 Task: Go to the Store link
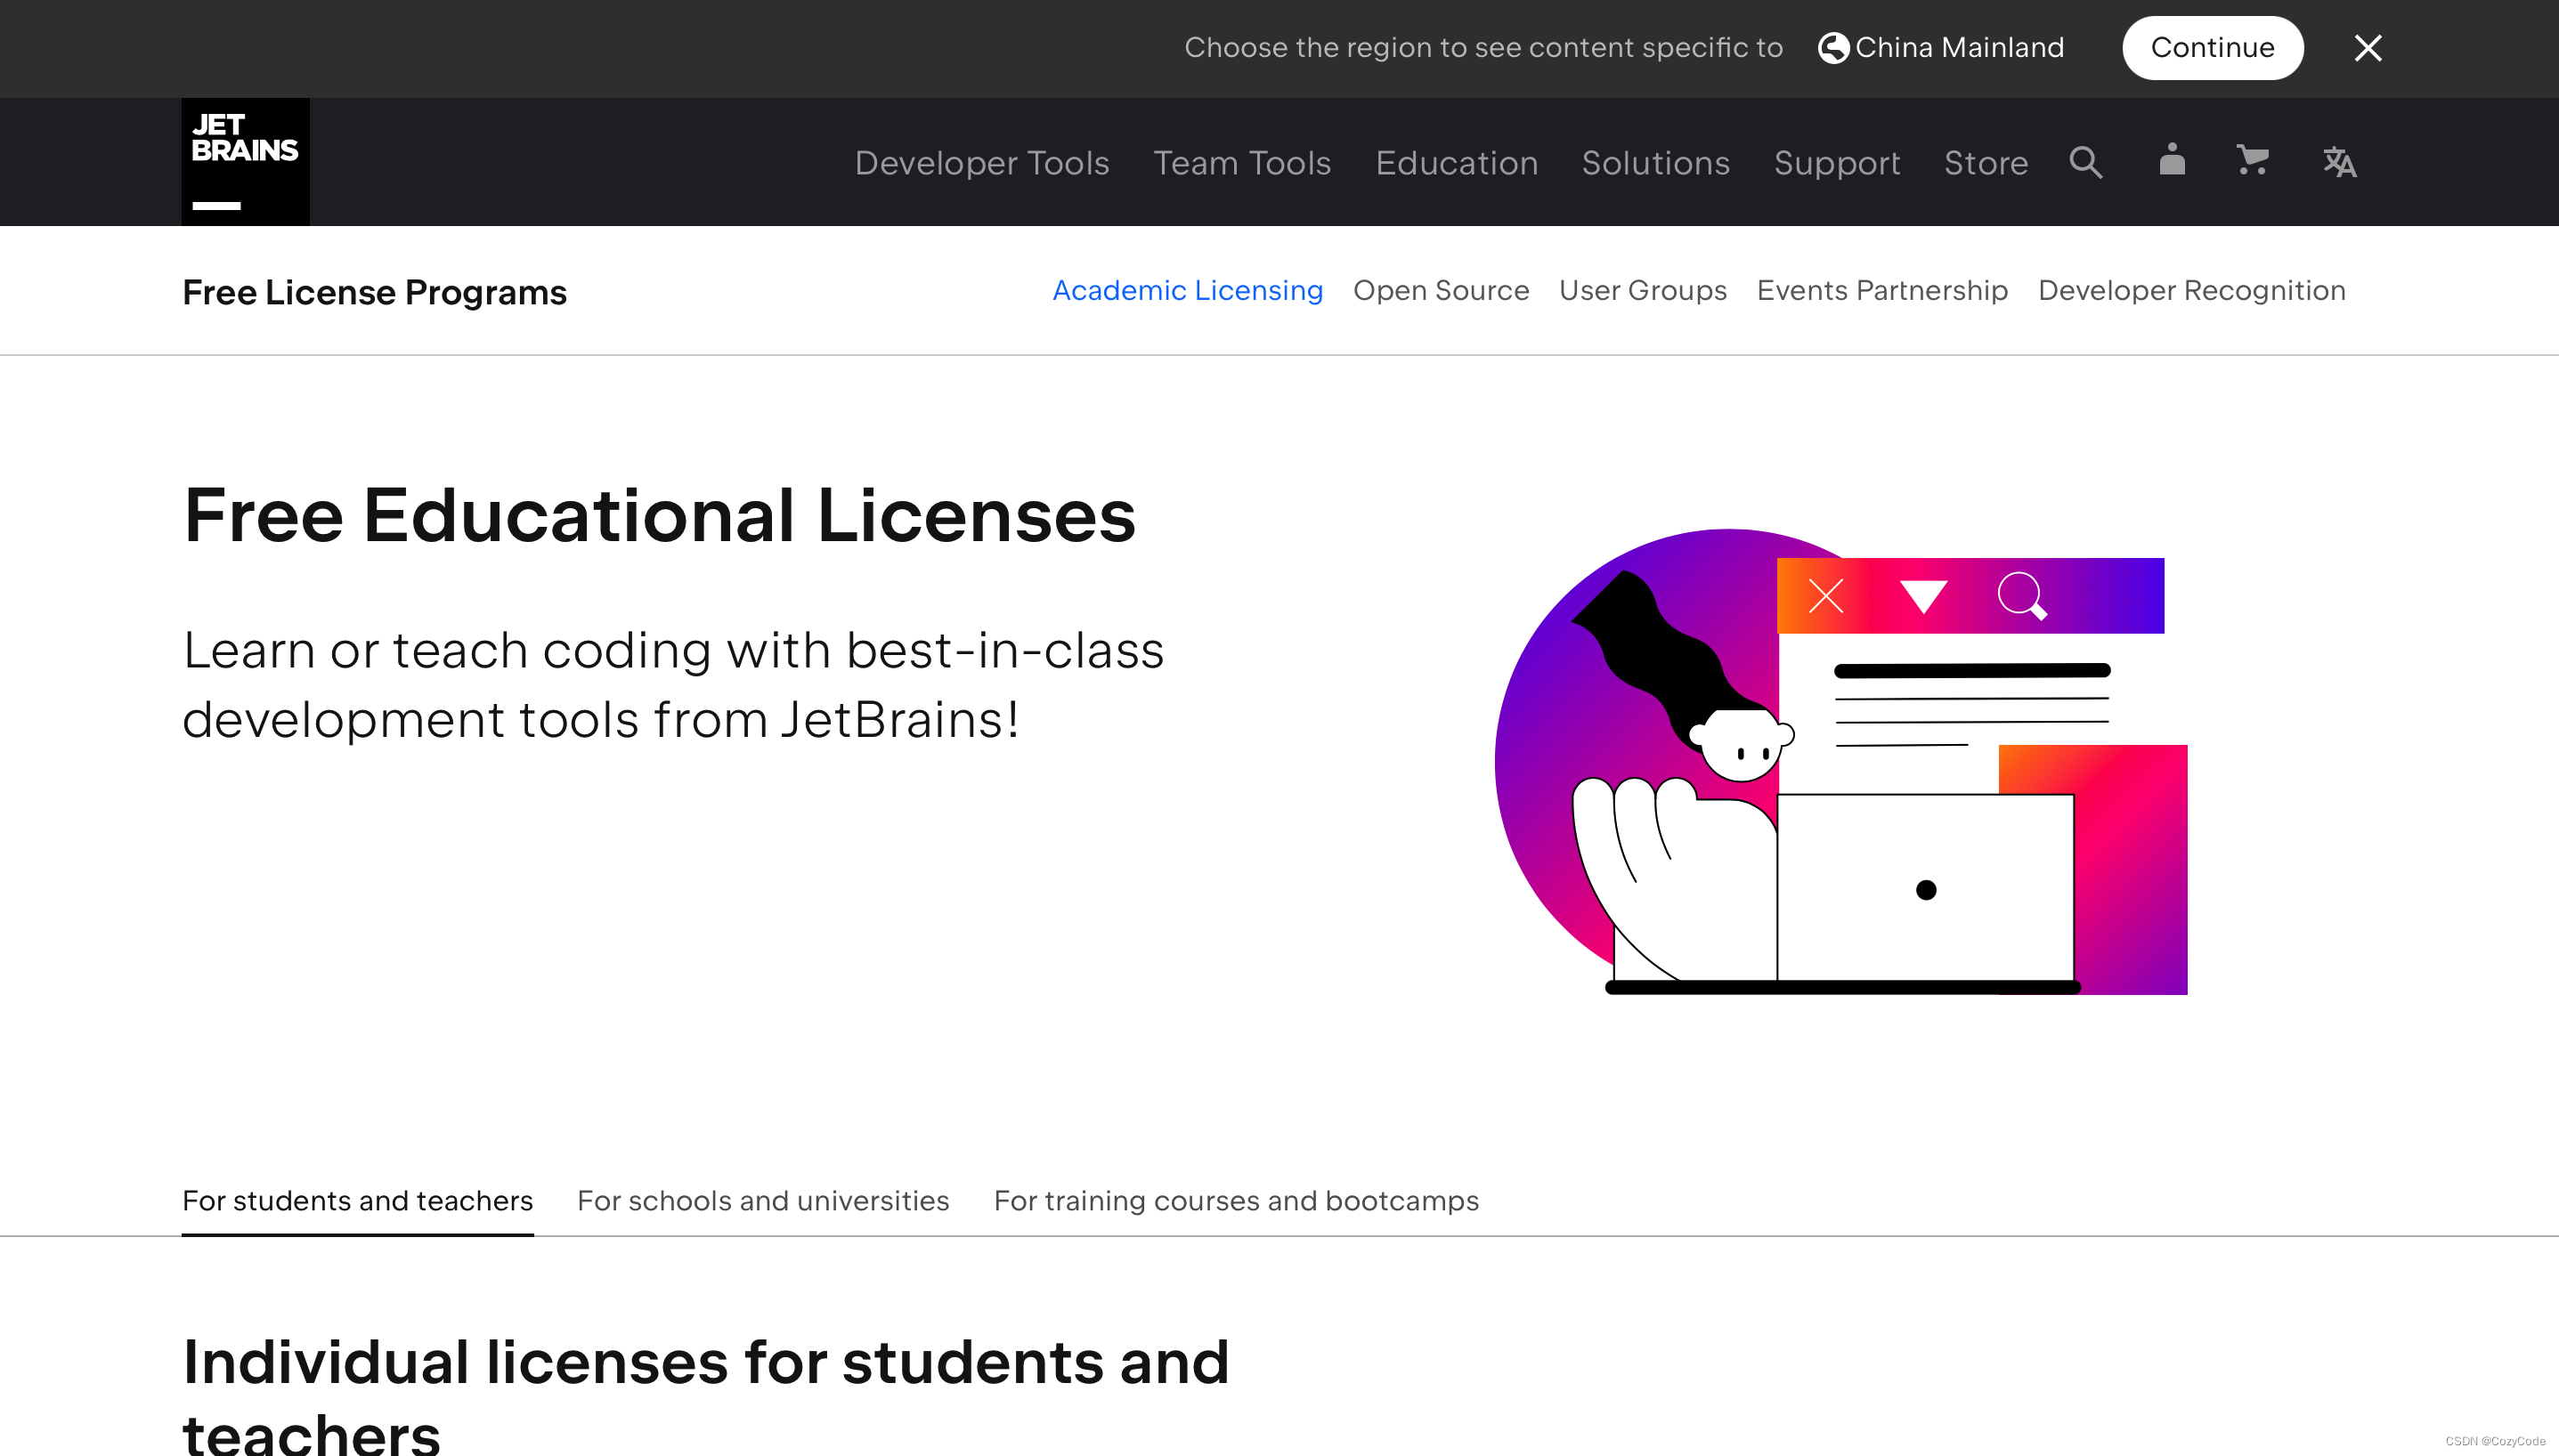coord(1986,163)
